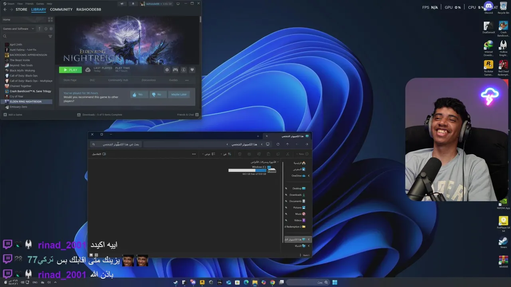Open Windows Start button
Image resolution: width=511 pixels, height=287 pixels.
335,282
